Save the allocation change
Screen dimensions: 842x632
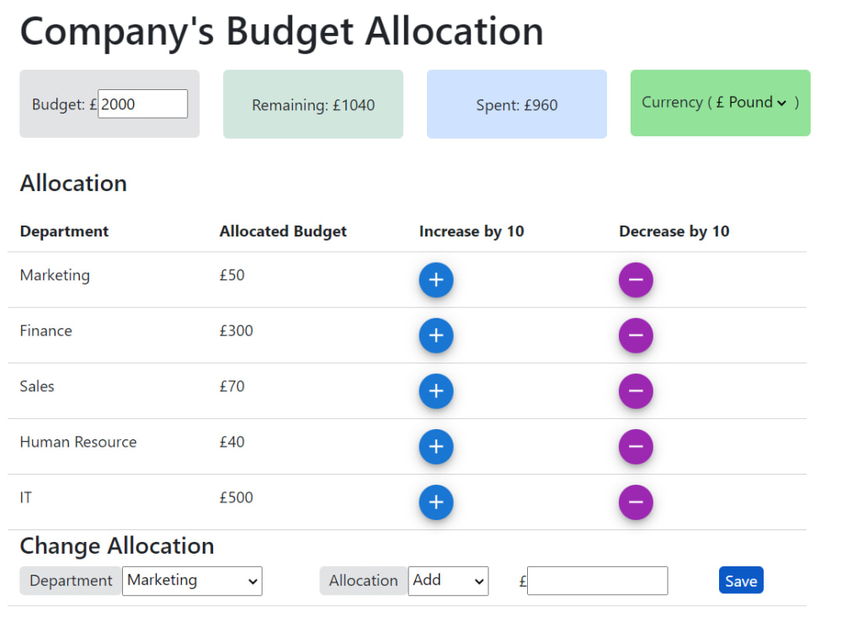pyautogui.click(x=741, y=581)
